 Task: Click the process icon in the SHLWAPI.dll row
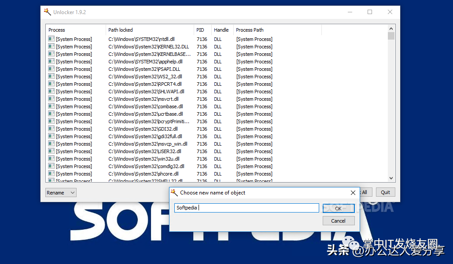[52, 91]
